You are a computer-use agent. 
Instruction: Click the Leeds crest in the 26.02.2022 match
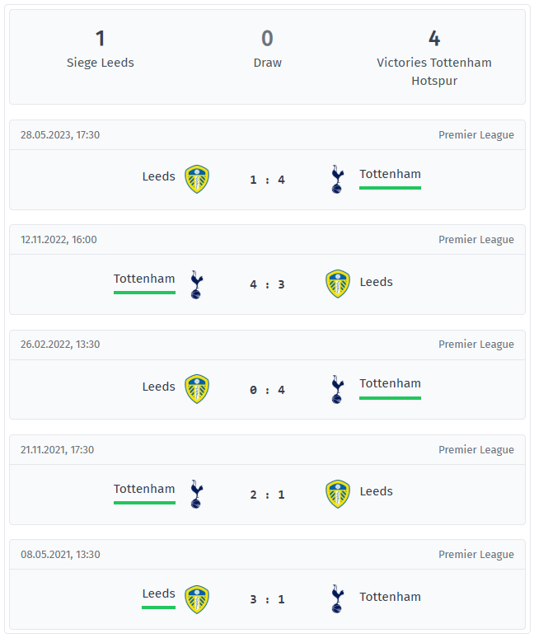(x=196, y=388)
